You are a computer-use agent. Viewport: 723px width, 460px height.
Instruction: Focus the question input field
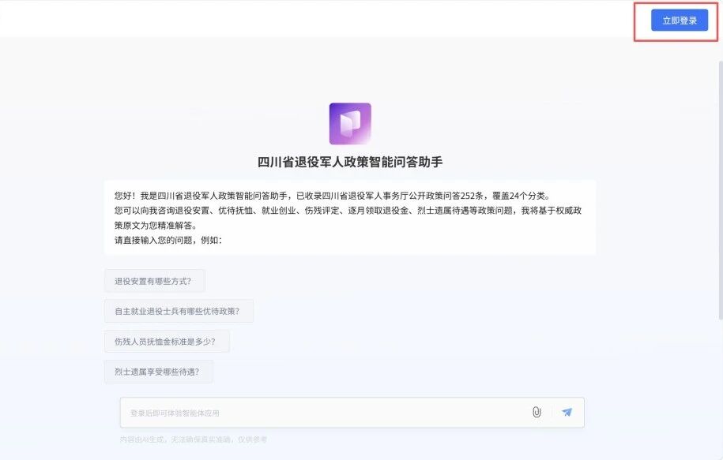352,413
